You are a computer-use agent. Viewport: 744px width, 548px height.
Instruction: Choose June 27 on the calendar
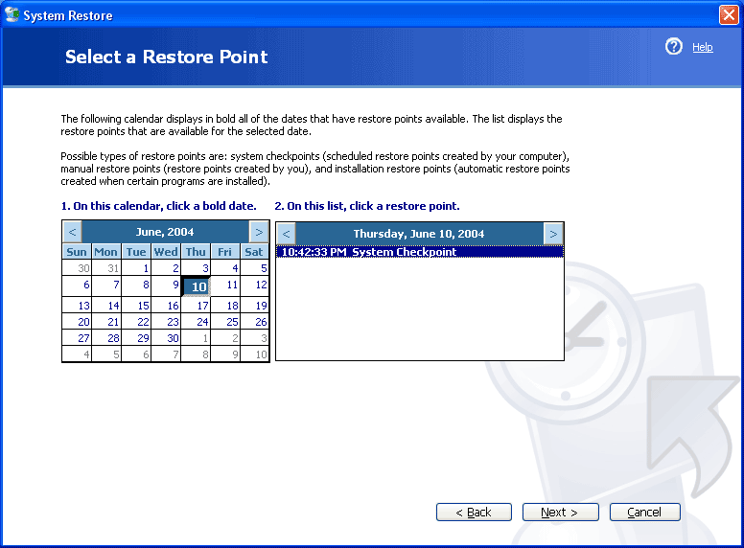click(77, 337)
